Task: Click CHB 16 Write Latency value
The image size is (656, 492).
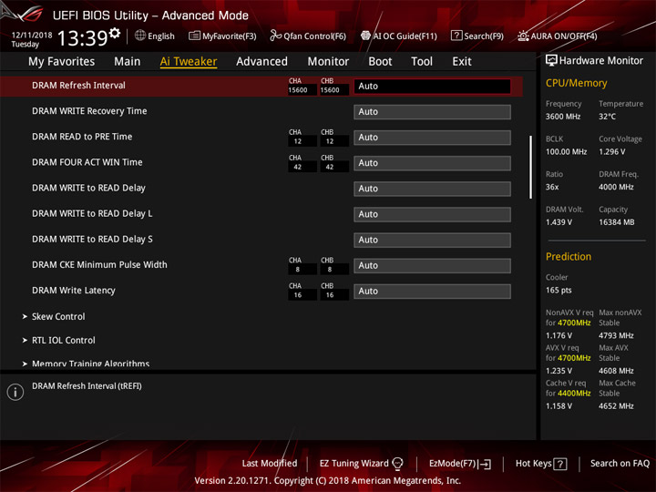Action: coord(333,295)
